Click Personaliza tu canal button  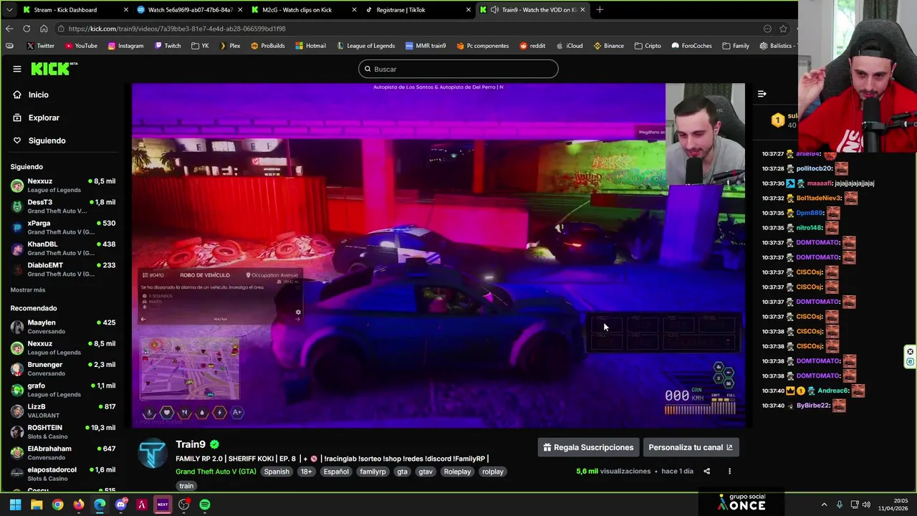click(691, 447)
